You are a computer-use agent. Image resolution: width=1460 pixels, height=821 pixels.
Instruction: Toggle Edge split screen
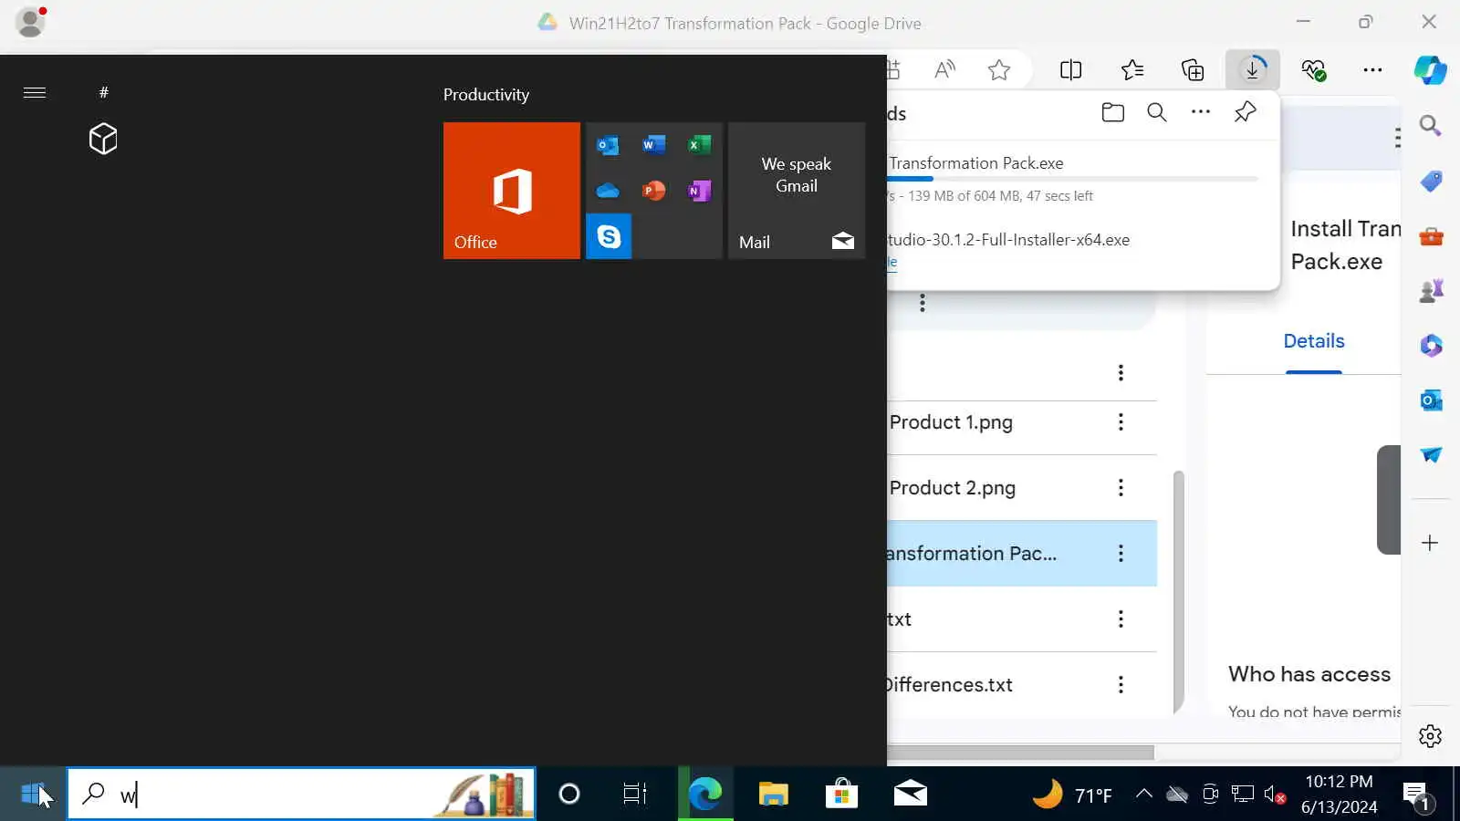point(1071,69)
